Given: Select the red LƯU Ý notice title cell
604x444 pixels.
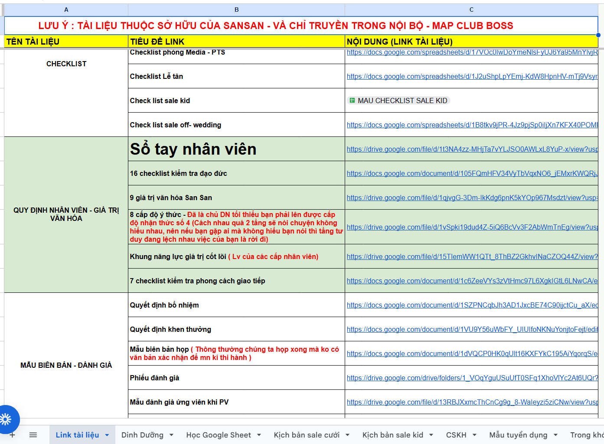Looking at the screenshot, I should (x=301, y=26).
